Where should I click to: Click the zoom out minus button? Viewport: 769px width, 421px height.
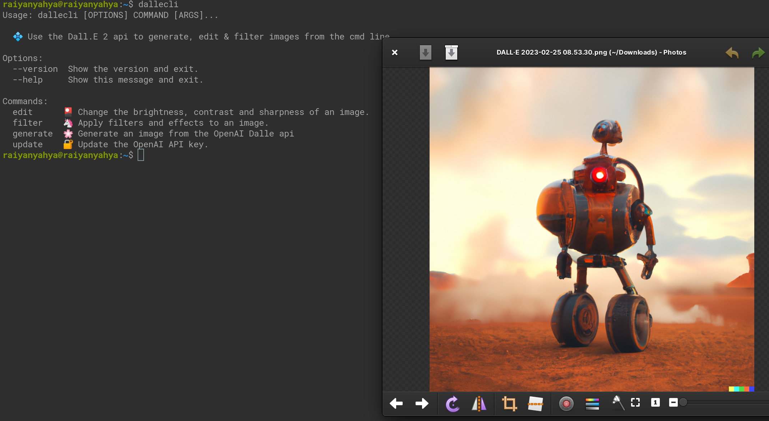point(673,403)
